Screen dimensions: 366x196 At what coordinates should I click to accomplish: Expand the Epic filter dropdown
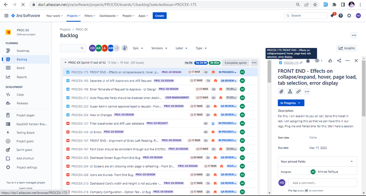pyautogui.click(x=138, y=48)
